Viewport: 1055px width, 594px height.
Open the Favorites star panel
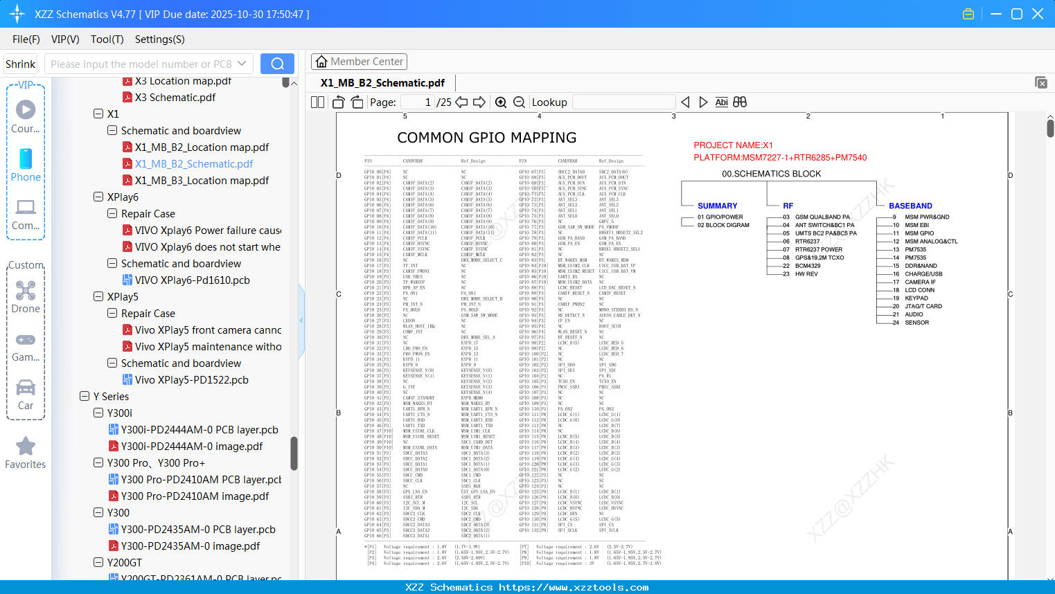pyautogui.click(x=26, y=450)
